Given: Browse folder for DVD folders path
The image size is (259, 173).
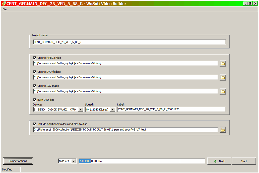Looking at the screenshot, I should coord(223,77).
